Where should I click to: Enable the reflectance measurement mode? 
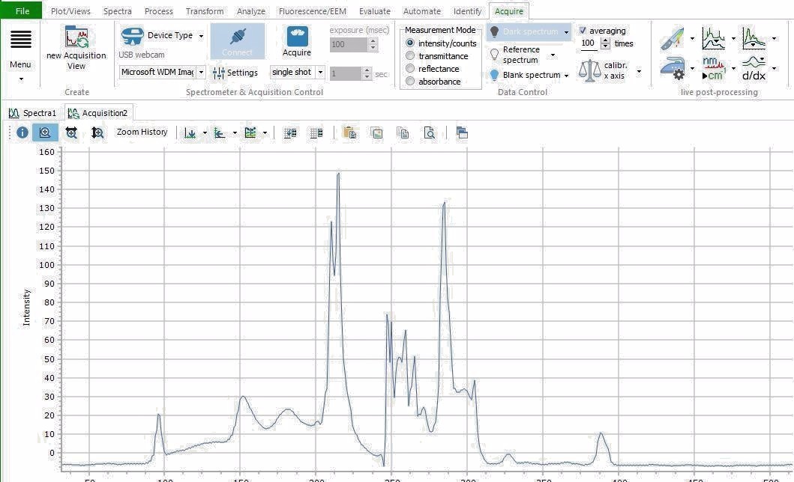pos(411,69)
